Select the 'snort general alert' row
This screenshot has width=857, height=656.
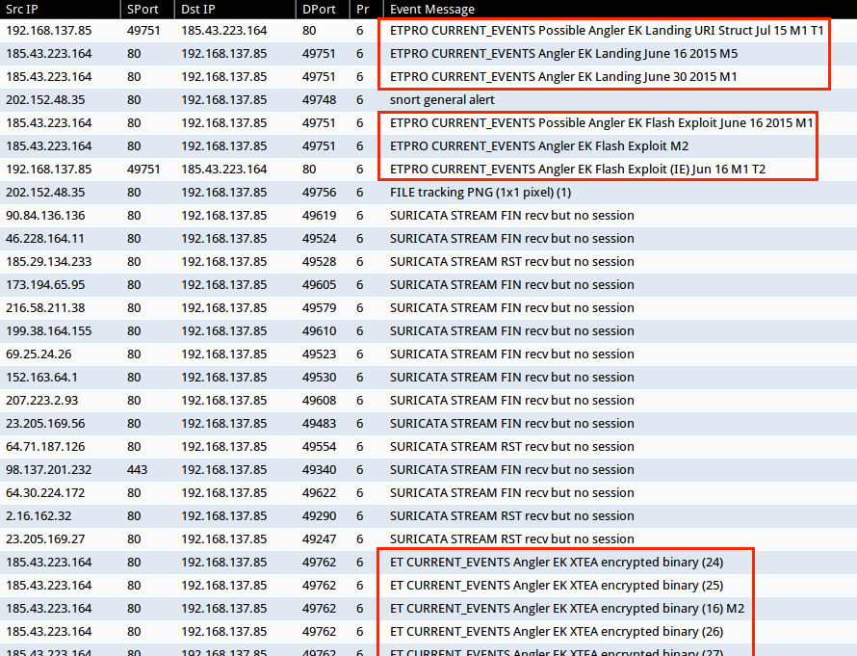pyautogui.click(x=428, y=100)
